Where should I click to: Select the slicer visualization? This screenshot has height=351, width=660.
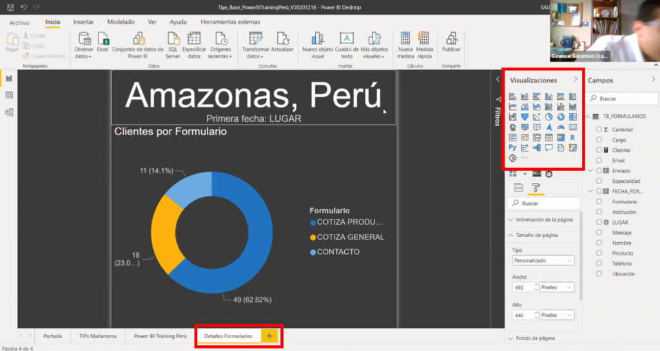click(537, 137)
